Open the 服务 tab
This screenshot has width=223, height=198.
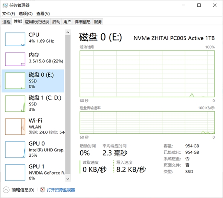[x=98, y=22]
